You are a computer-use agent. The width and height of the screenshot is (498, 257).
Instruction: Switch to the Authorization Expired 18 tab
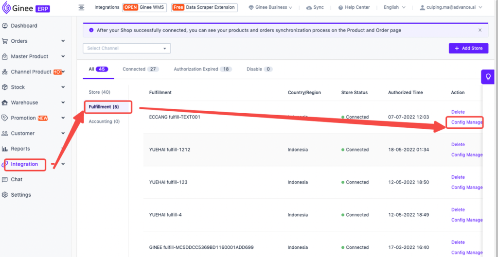tap(203, 69)
